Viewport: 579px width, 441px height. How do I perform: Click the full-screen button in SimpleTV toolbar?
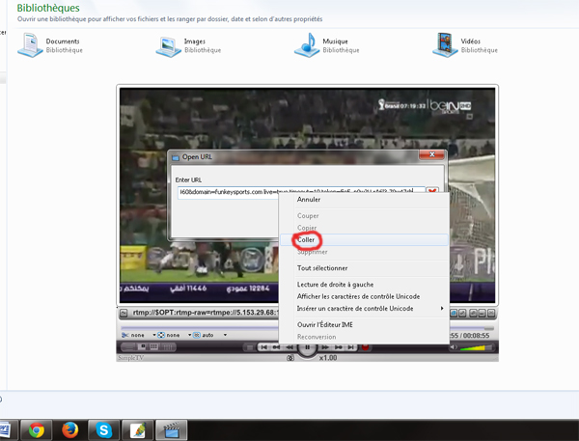coord(462,313)
